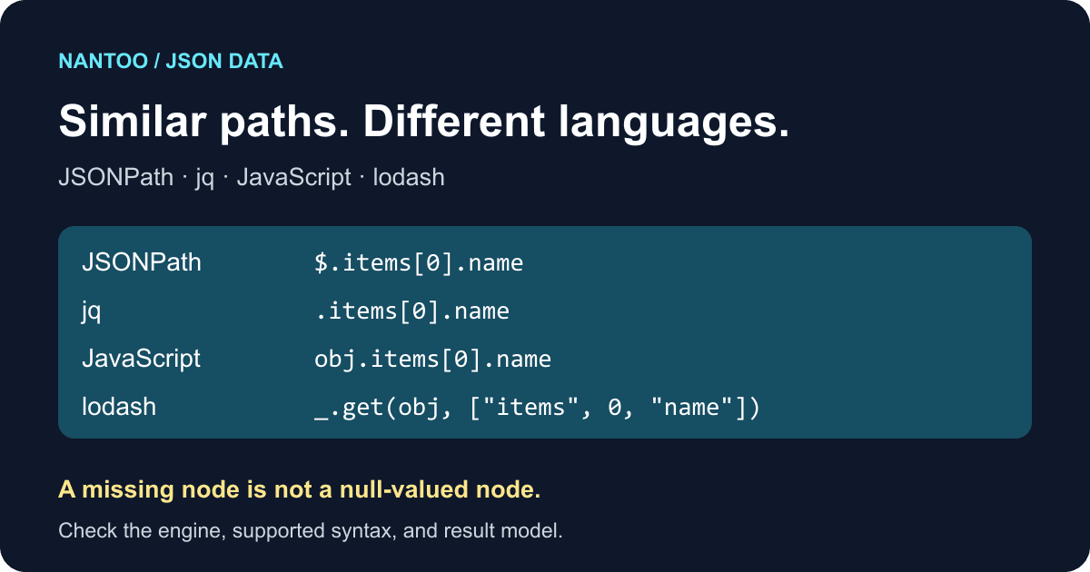The image size is (1090, 572).
Task: Click the yellow 'A missing node' warning line
Action: 300,490
